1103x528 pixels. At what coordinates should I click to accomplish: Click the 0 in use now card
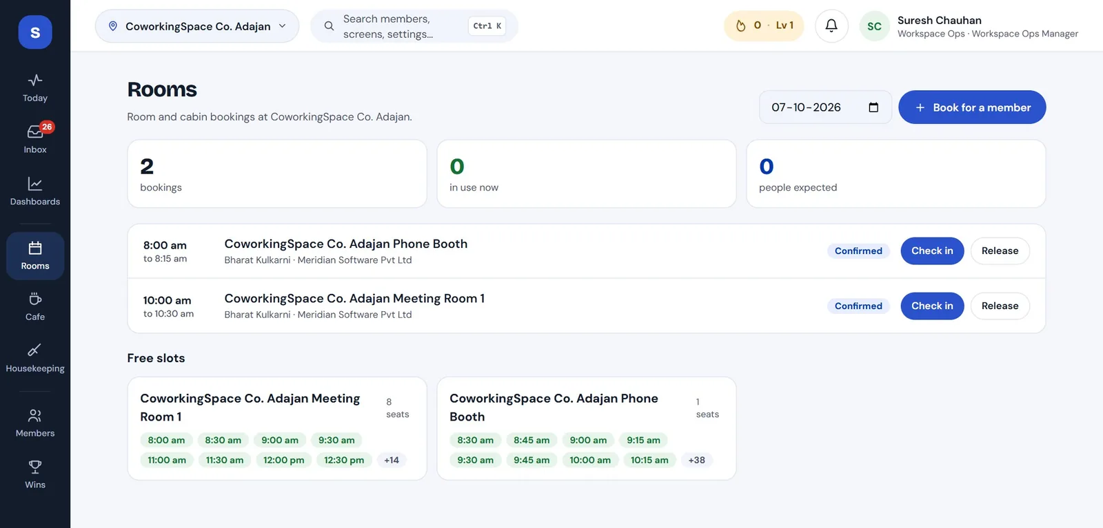pos(587,174)
